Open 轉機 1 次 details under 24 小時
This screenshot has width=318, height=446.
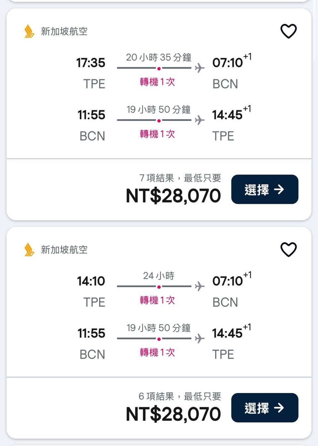(x=157, y=300)
